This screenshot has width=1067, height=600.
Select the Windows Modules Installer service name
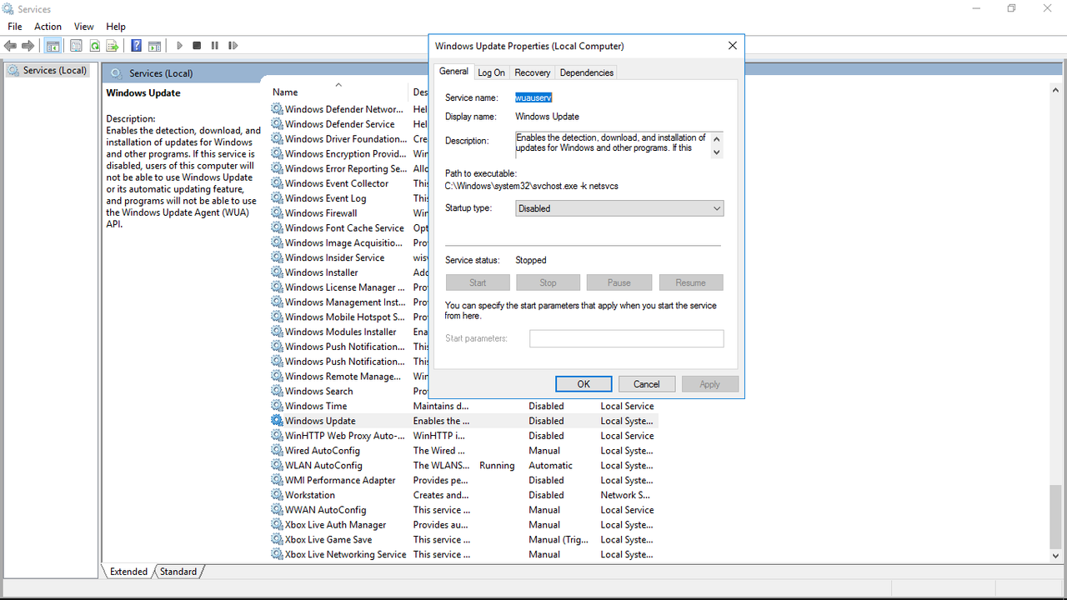pos(341,332)
